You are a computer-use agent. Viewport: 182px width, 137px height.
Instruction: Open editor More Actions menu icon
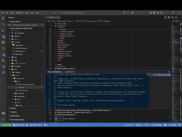(180, 18)
